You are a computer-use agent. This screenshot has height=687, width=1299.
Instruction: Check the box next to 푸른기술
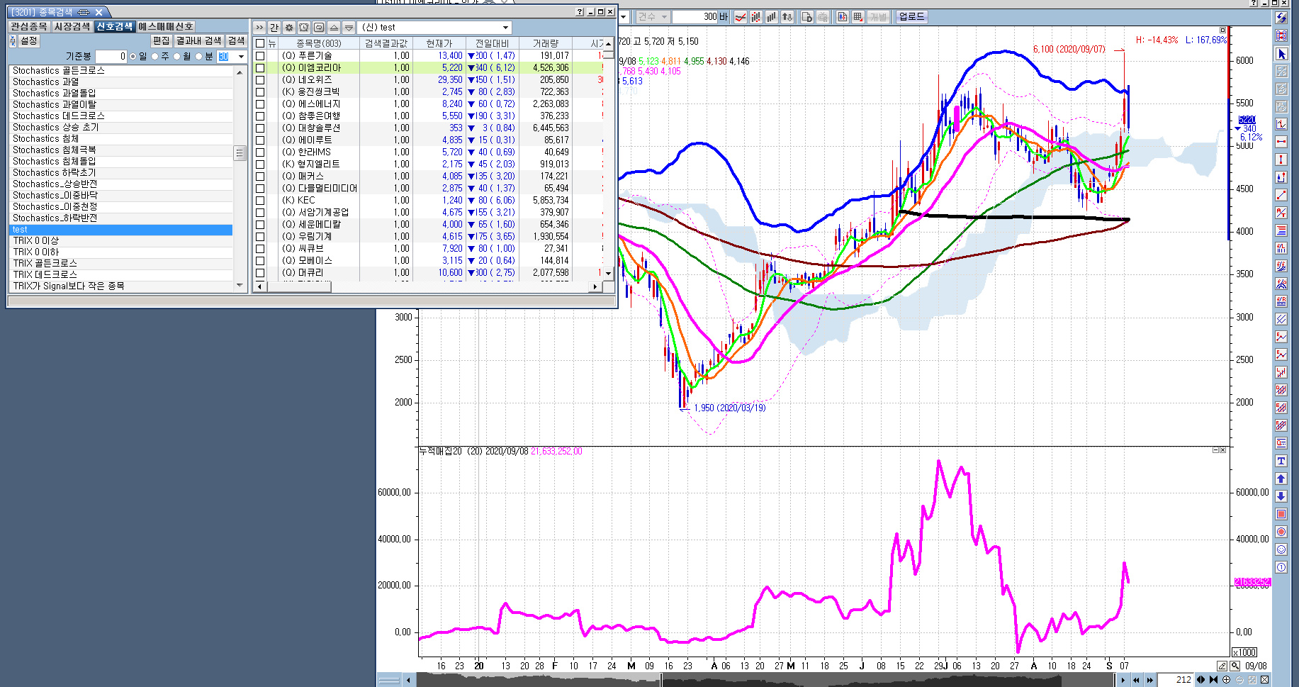click(260, 56)
